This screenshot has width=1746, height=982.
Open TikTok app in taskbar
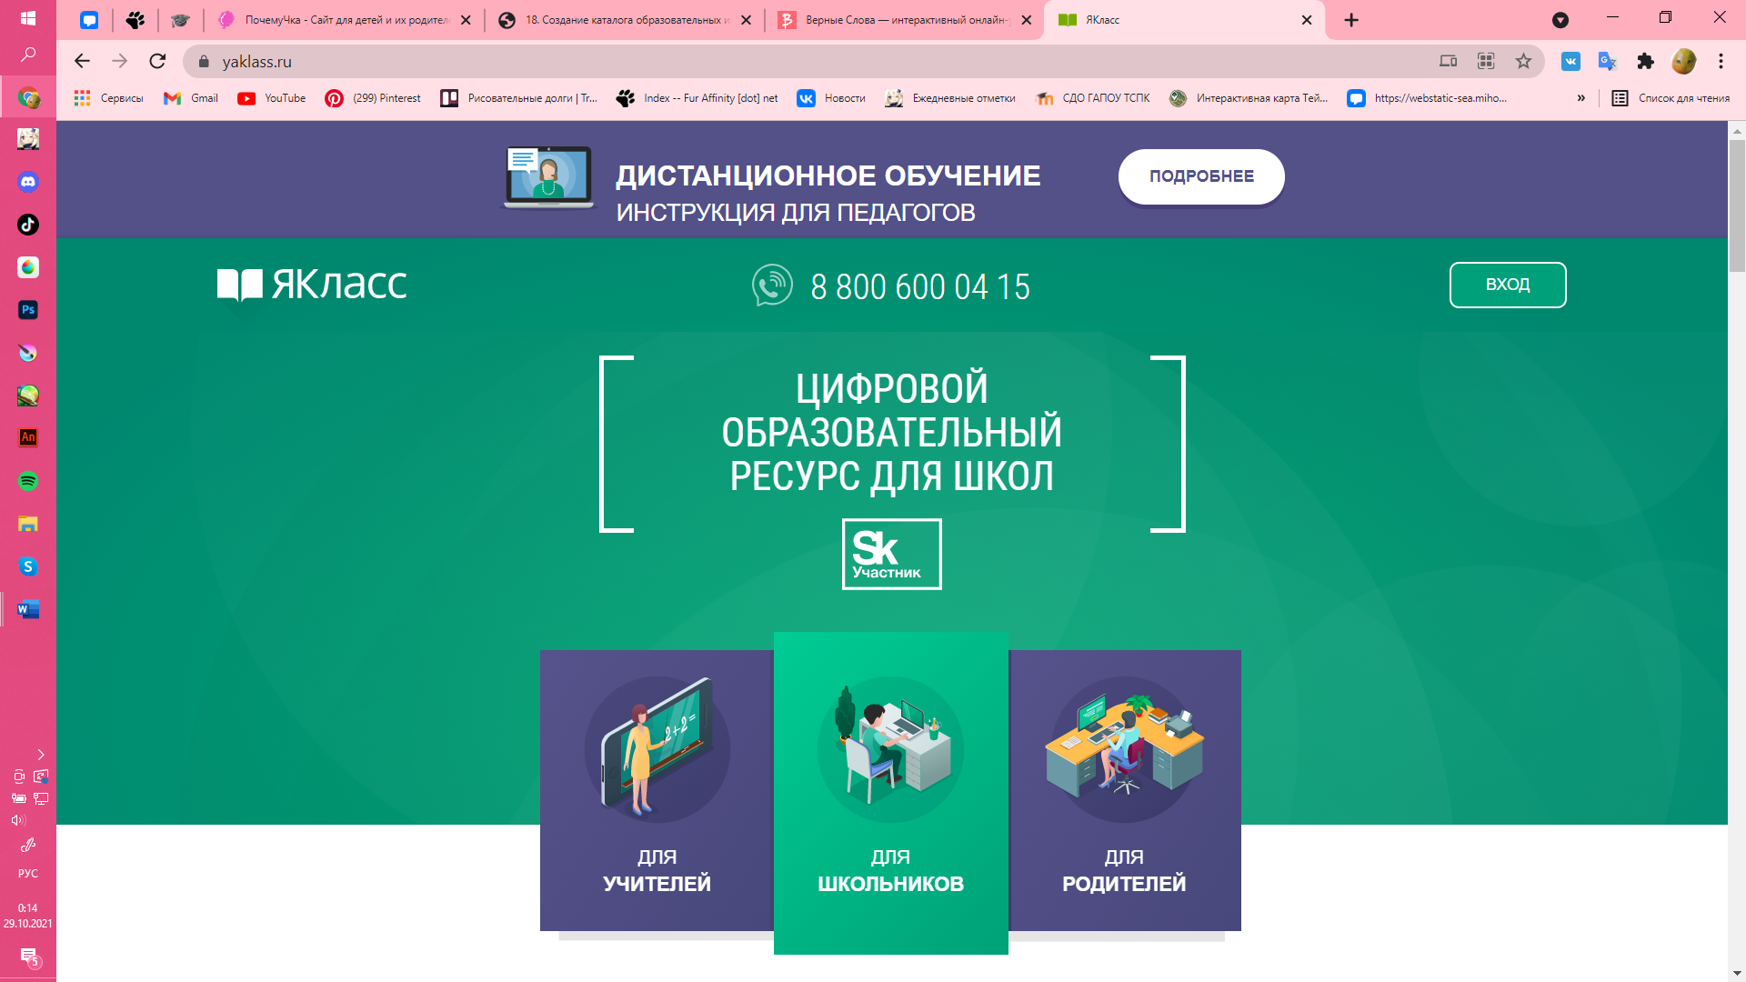[28, 225]
